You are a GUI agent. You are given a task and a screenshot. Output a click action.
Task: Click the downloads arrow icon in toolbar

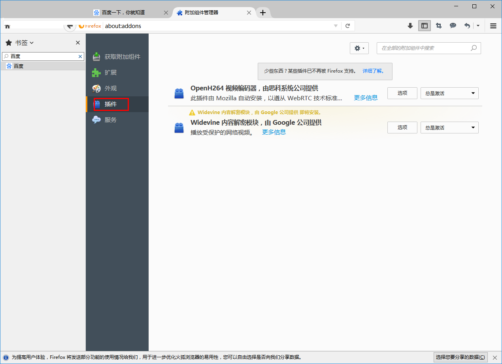410,26
